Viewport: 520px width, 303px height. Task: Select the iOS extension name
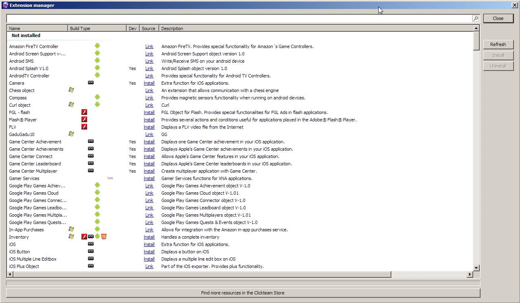(12, 244)
